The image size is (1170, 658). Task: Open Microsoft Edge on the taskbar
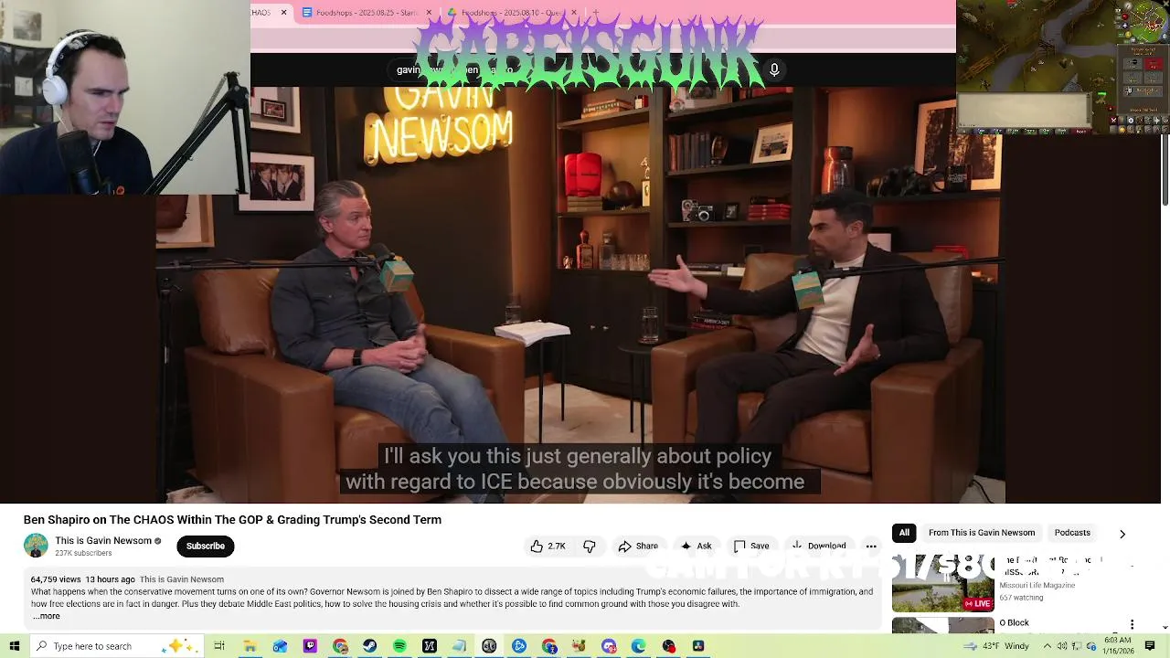[x=638, y=646]
